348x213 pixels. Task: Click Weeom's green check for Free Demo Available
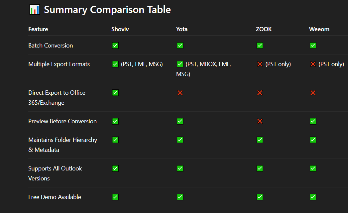click(x=313, y=197)
